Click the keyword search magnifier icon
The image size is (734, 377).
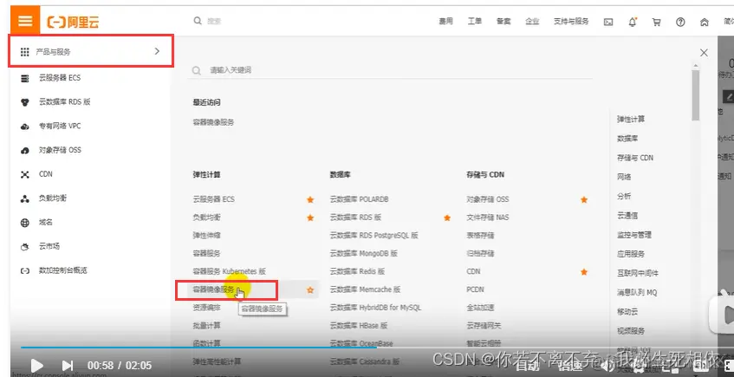[197, 70]
